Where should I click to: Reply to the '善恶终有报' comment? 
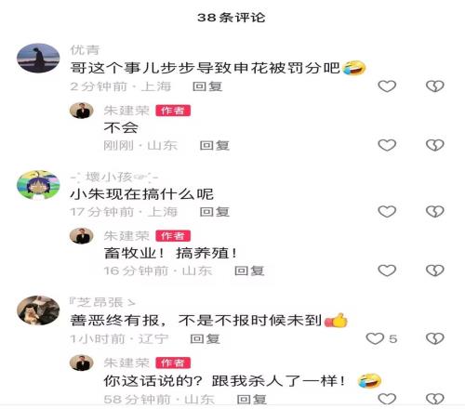205,339
